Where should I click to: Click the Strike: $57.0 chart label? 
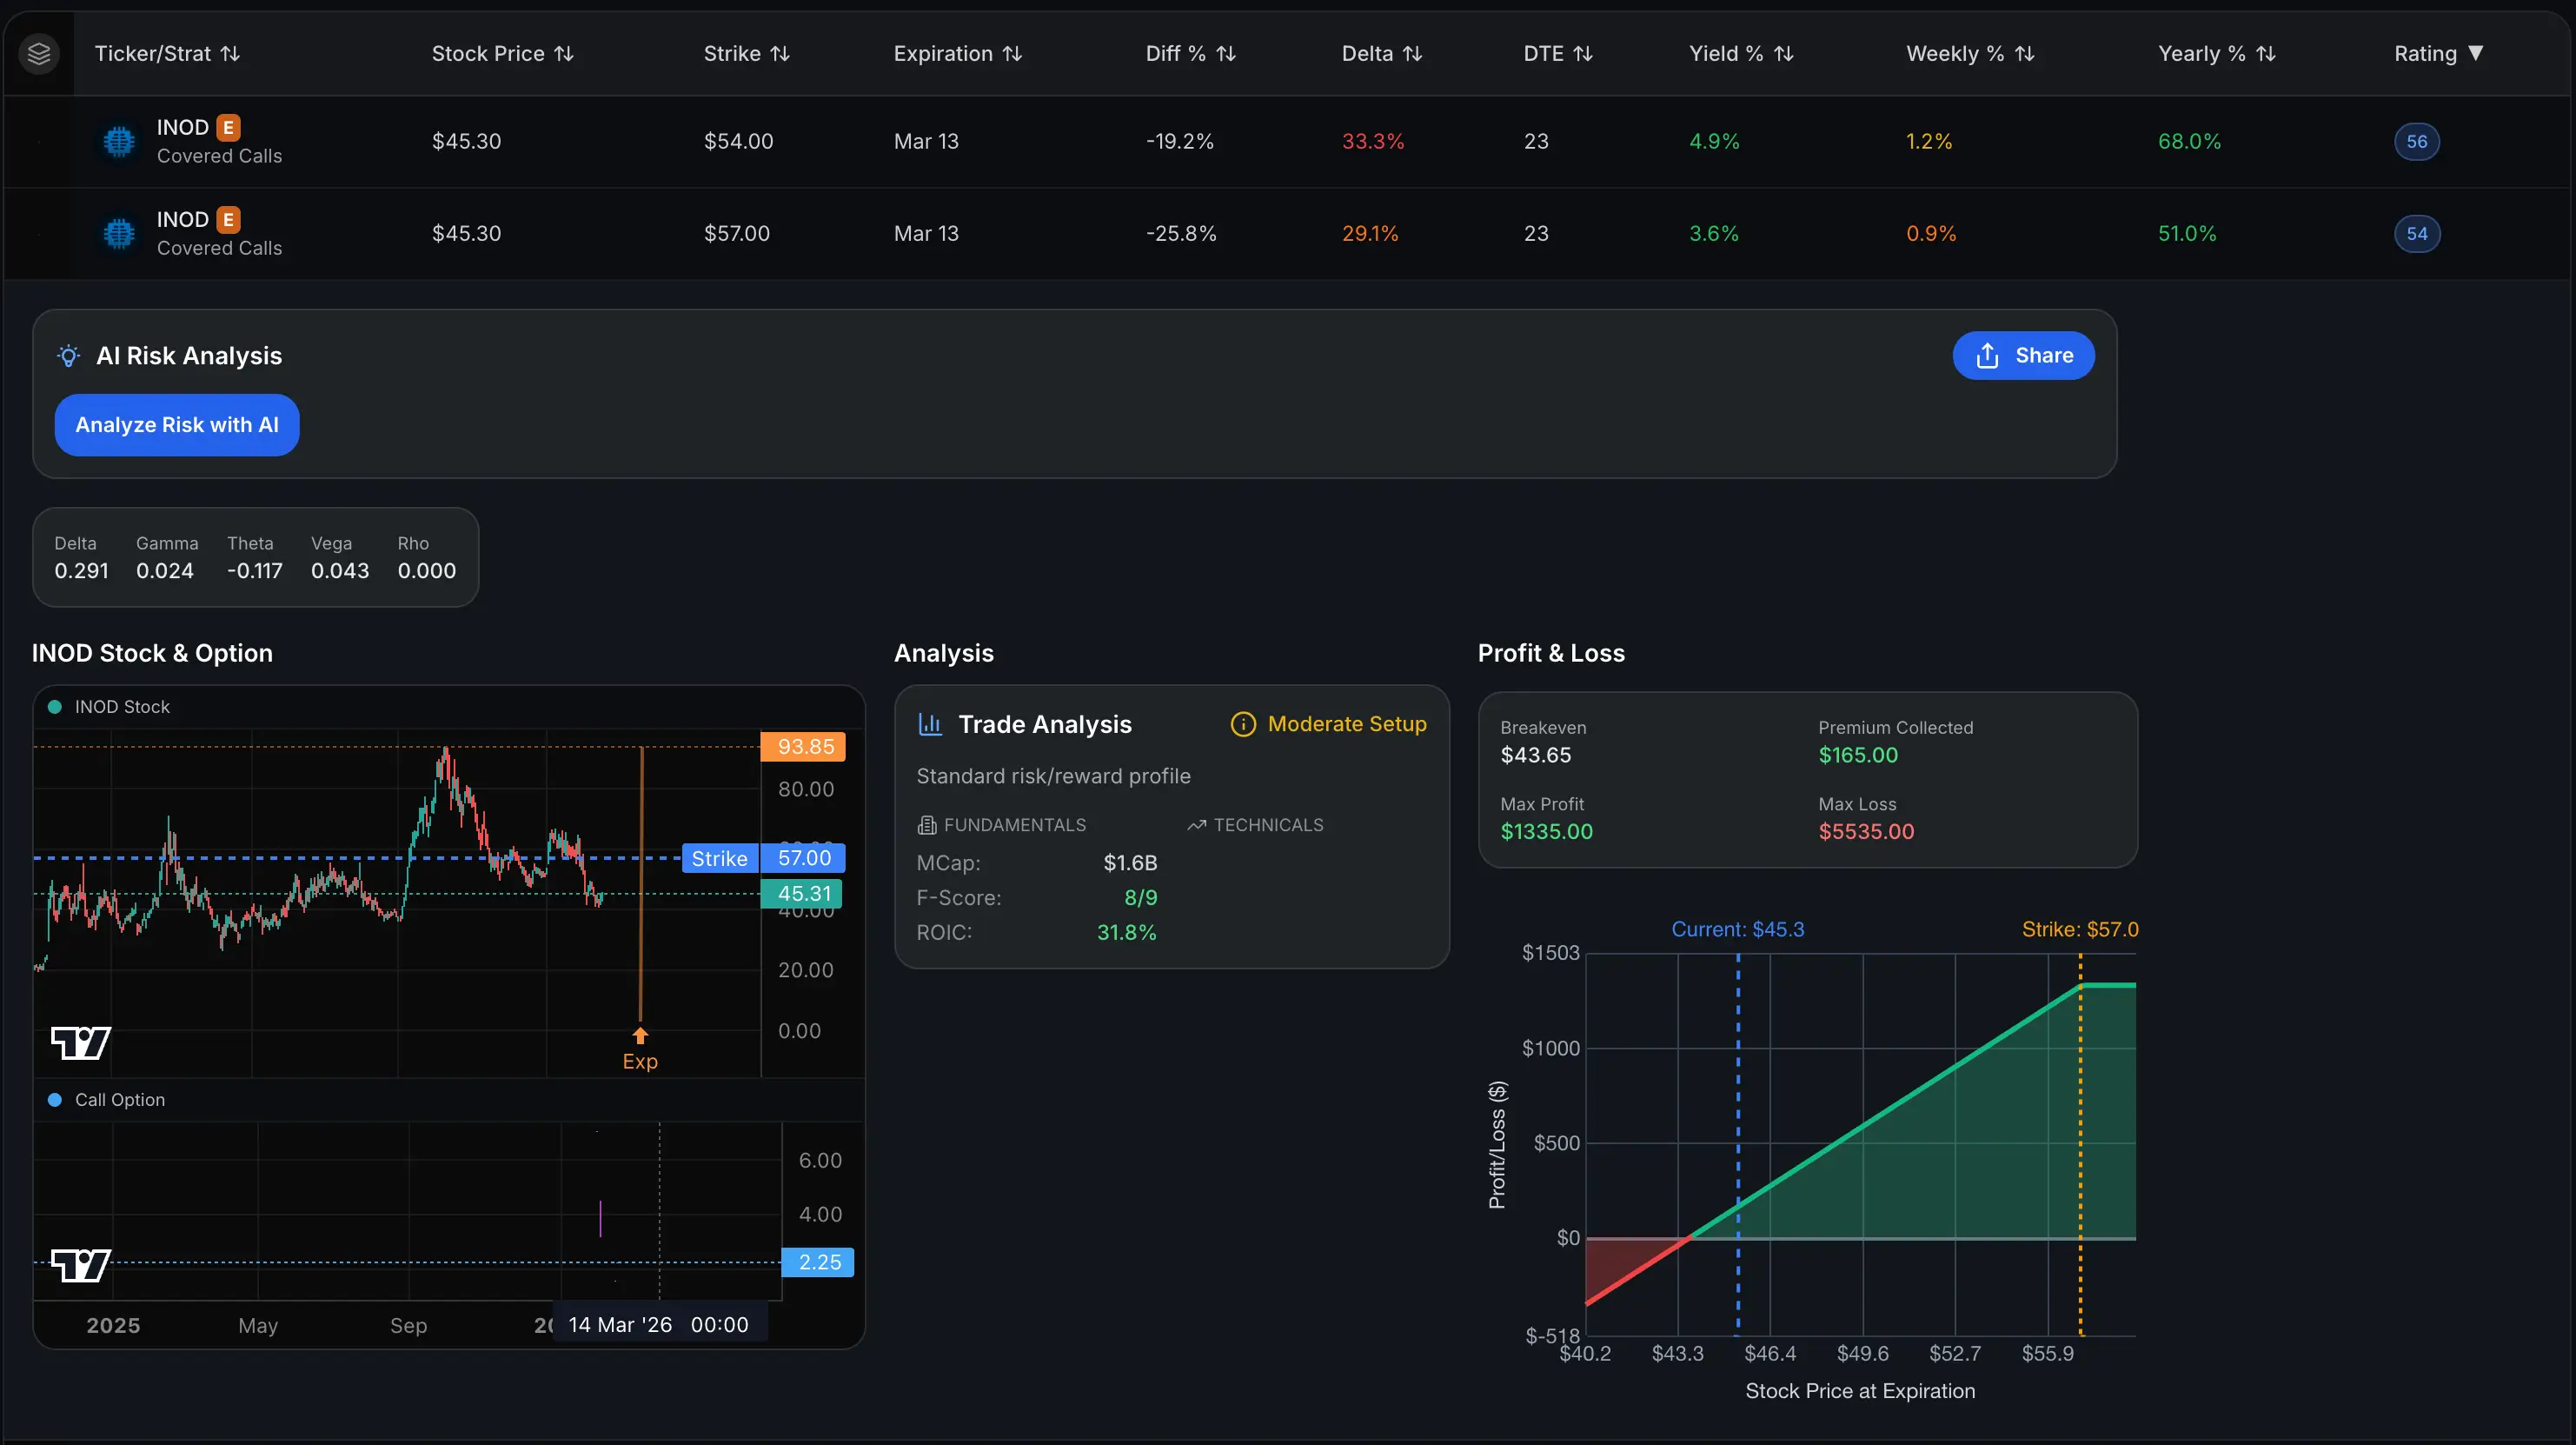(x=2080, y=929)
